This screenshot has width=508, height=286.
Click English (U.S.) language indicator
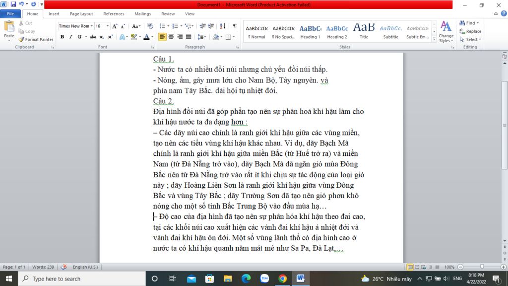tap(85, 267)
